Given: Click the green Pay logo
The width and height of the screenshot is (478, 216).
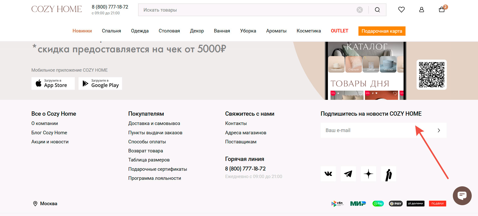Looking at the screenshot, I should click(x=378, y=203).
